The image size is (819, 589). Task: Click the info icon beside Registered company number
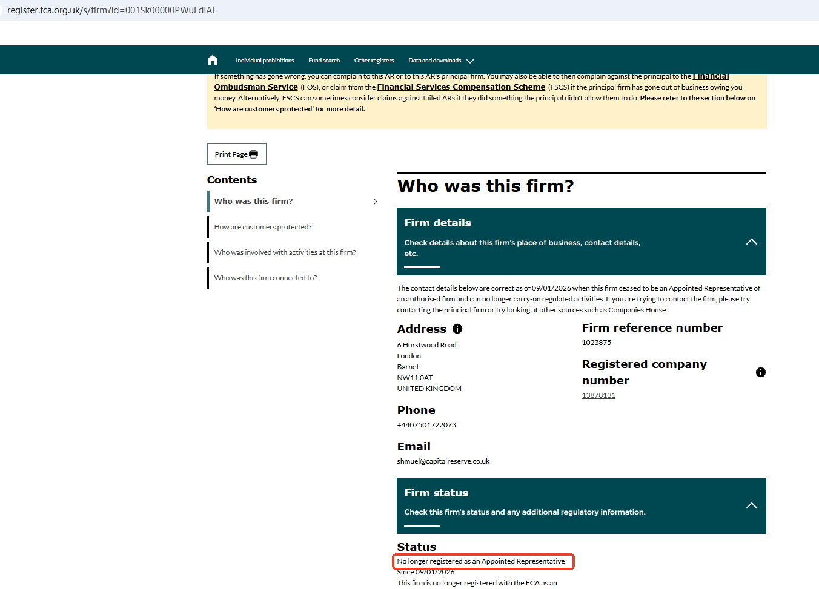tap(761, 372)
